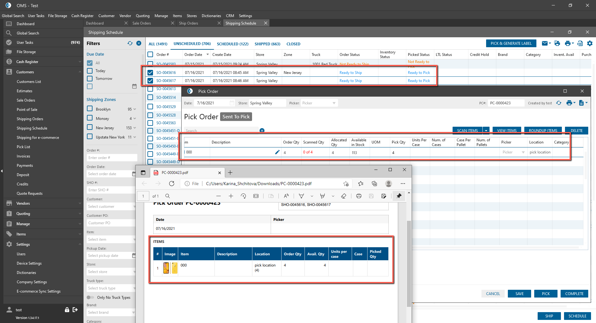Click the ROUNDUP ITEMS button
Screen dimensions: 596x323
pos(543,130)
